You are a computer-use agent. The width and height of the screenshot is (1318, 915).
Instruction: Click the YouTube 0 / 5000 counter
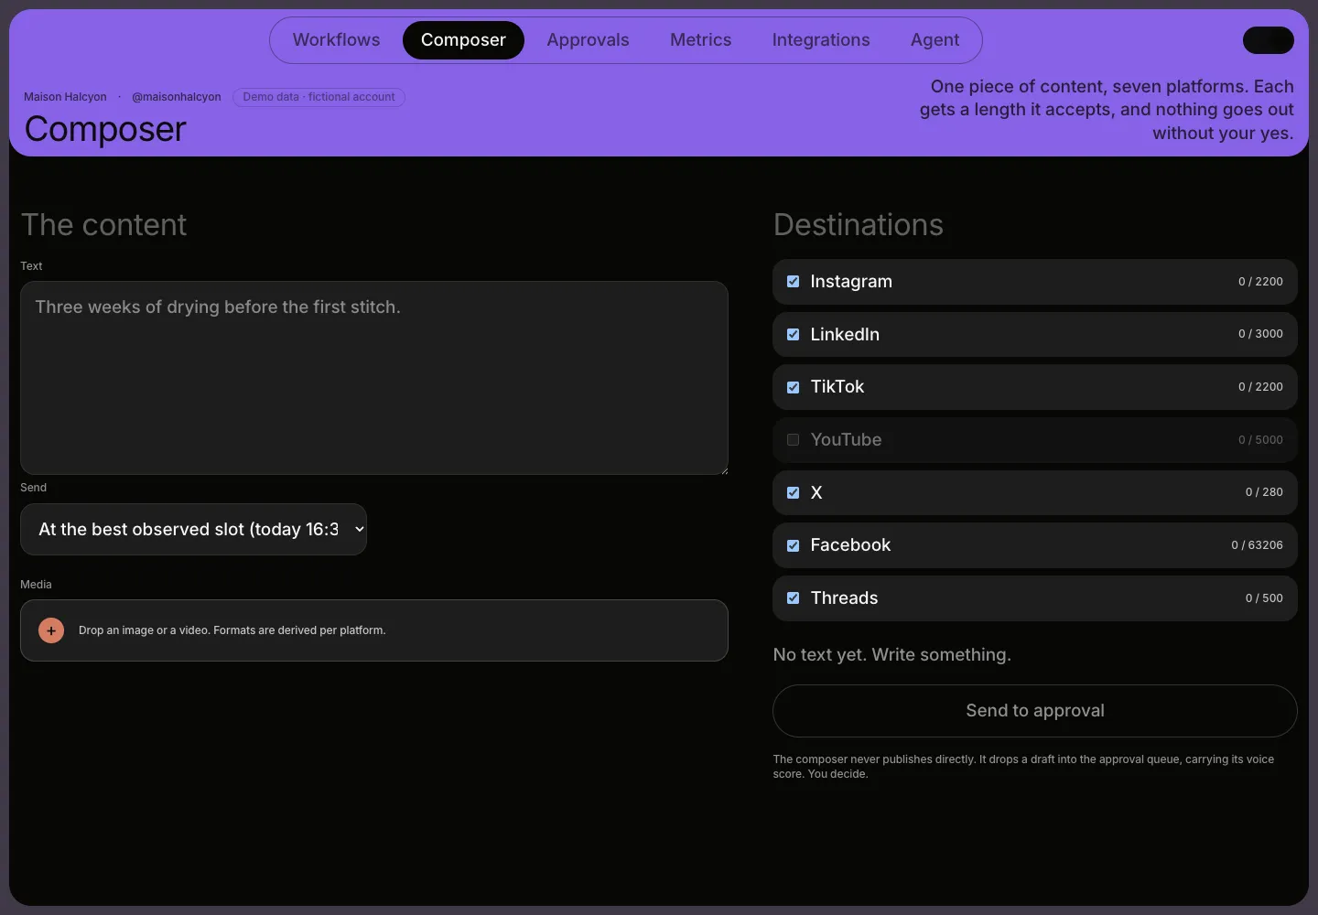1260,440
